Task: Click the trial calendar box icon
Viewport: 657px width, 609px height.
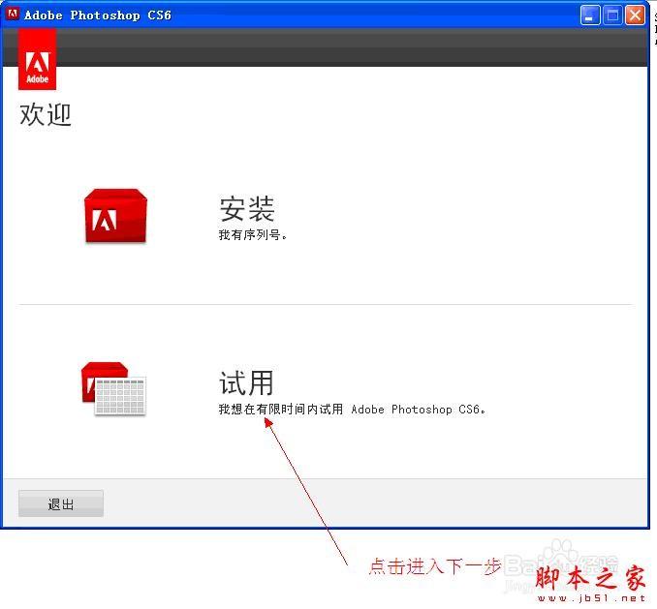Action: click(x=114, y=389)
